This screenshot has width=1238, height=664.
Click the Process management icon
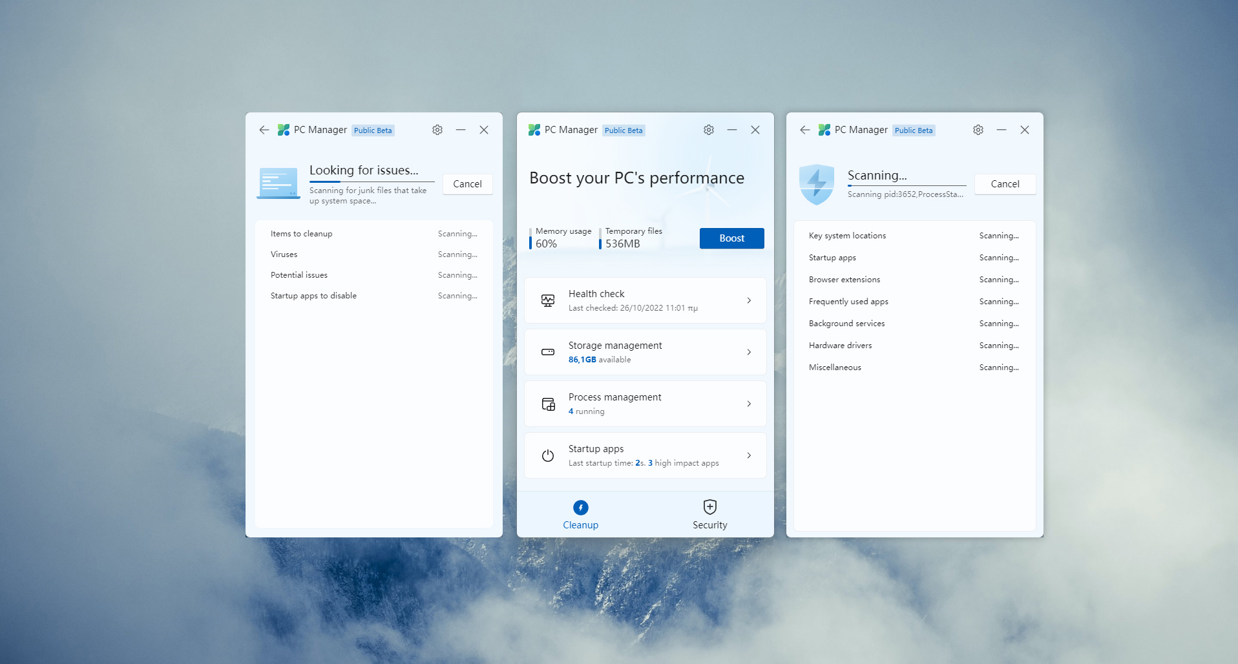[x=547, y=404]
